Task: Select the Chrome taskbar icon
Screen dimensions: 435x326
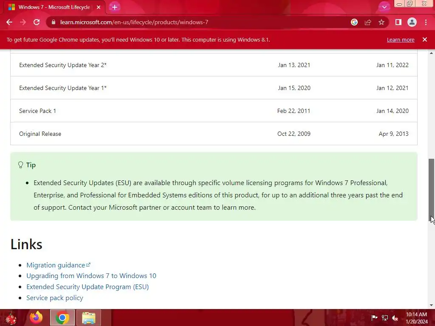Action: coord(62,318)
